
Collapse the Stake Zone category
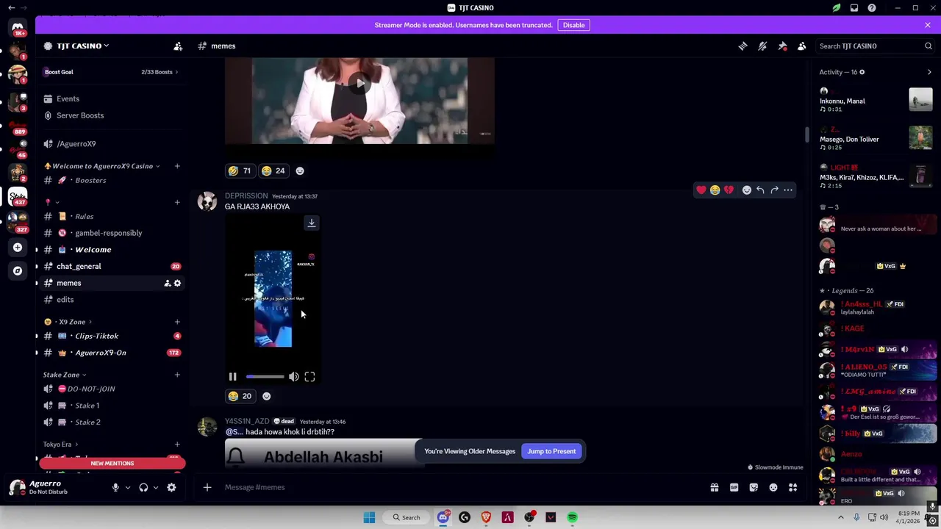click(65, 375)
